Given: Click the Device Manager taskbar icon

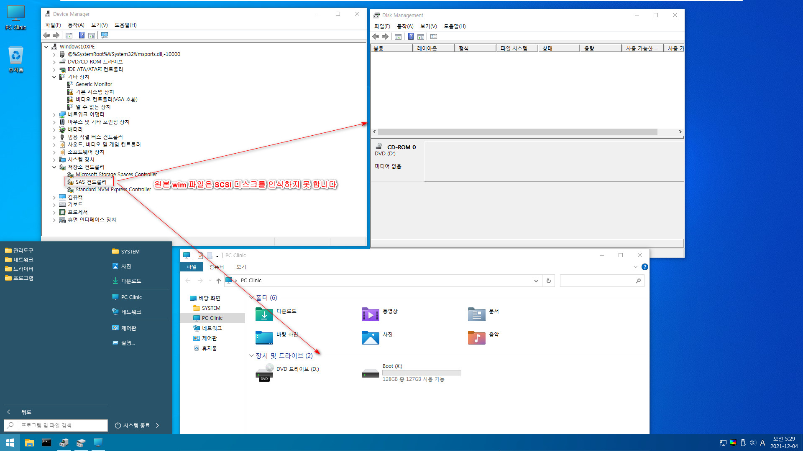Looking at the screenshot, I should tap(64, 443).
